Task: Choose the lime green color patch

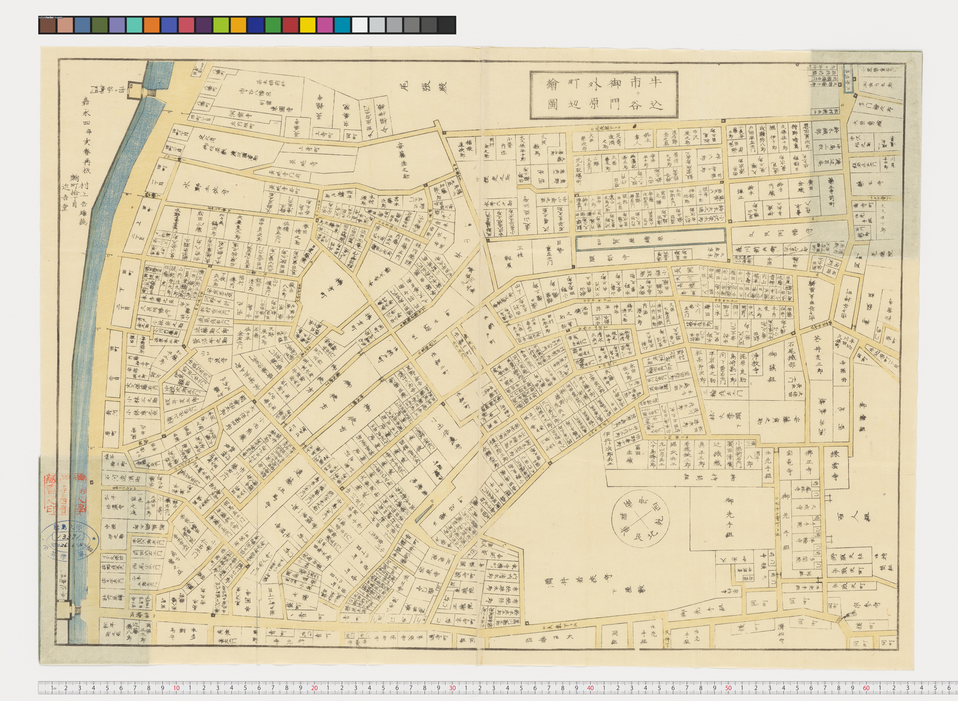Action: 221,25
